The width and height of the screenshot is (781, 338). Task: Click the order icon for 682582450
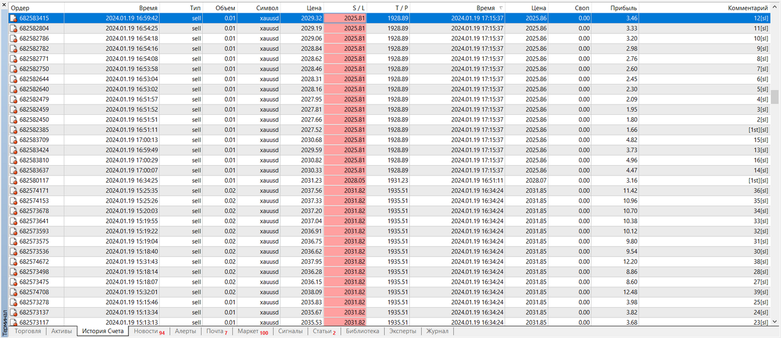[x=13, y=120]
